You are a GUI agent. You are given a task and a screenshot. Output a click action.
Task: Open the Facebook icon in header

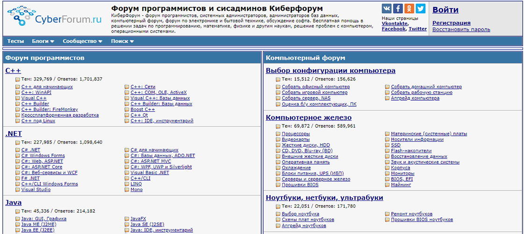tap(398, 9)
